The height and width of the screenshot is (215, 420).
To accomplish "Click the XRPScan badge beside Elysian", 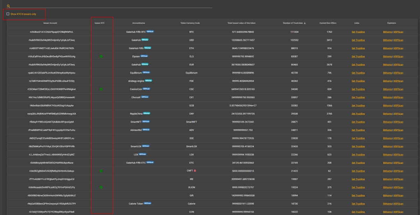I will [x=144, y=56].
